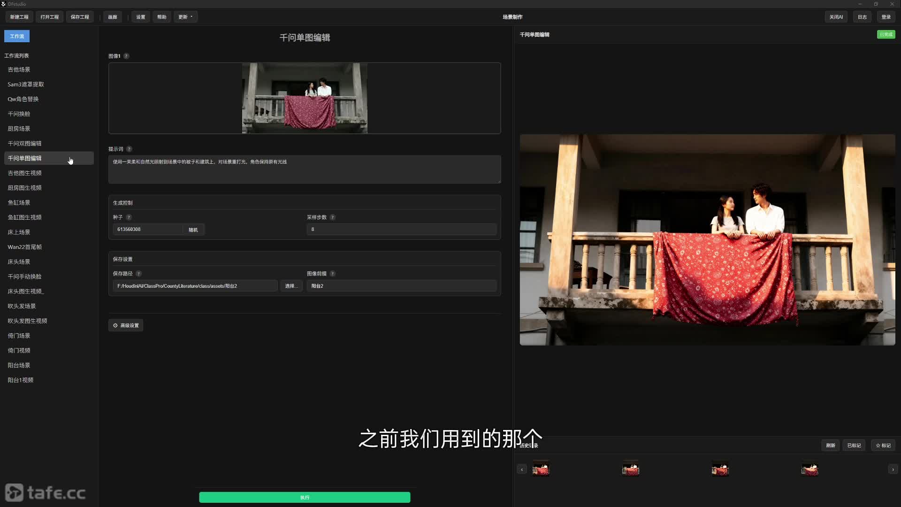Click the help icon beside 图像前缀
This screenshot has width=901, height=507.
pos(332,274)
